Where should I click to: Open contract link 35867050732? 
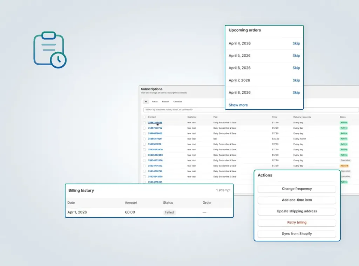(x=155, y=128)
